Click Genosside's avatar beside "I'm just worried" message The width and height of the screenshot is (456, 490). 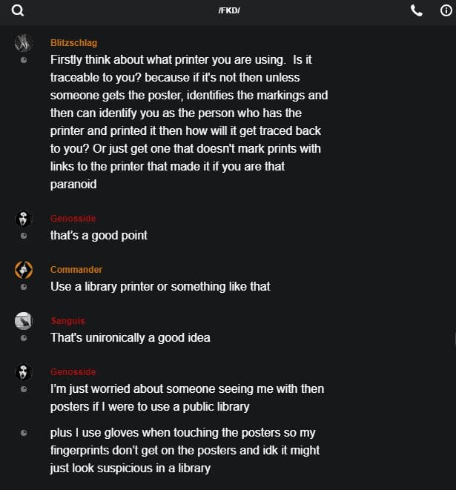24,372
